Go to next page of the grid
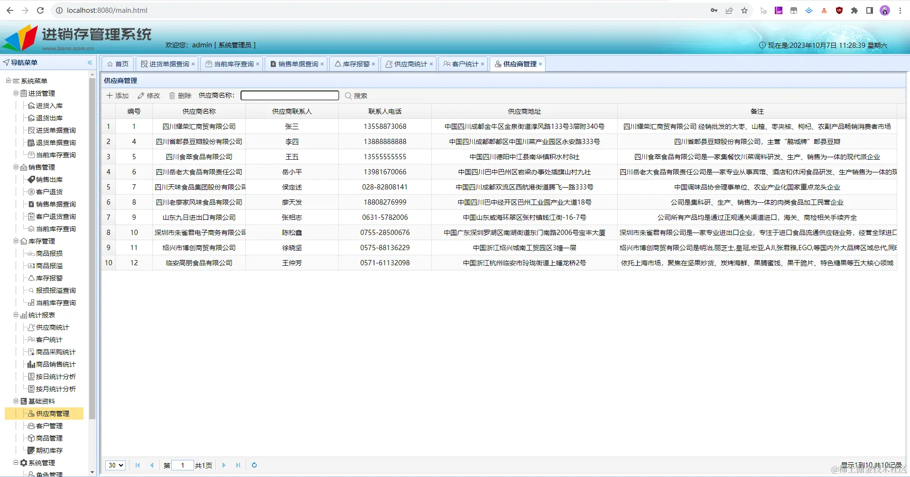Screen dimensions: 910x477 tap(224, 465)
